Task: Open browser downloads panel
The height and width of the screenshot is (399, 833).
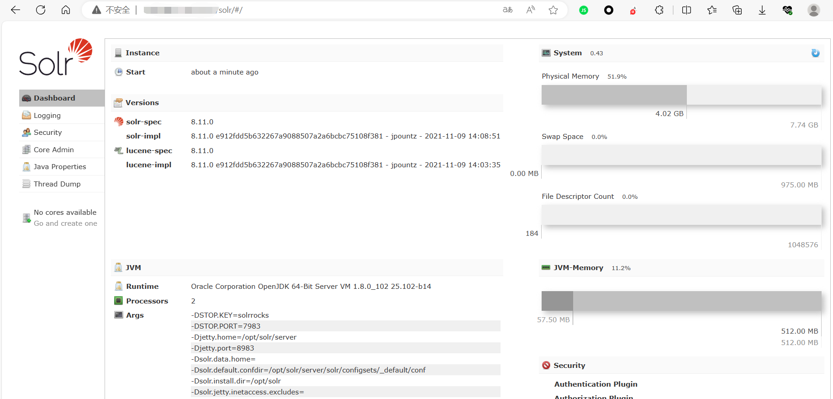Action: click(x=762, y=10)
